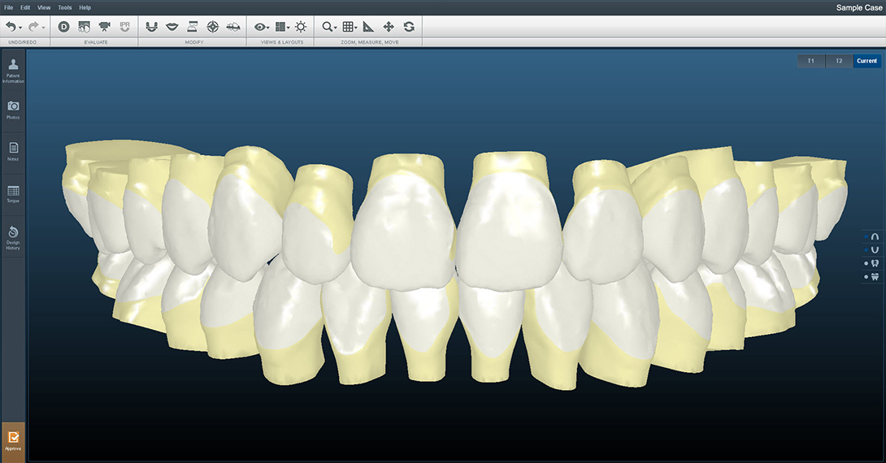Select the lips smile modify icon
This screenshot has height=463, width=886.
(x=172, y=27)
